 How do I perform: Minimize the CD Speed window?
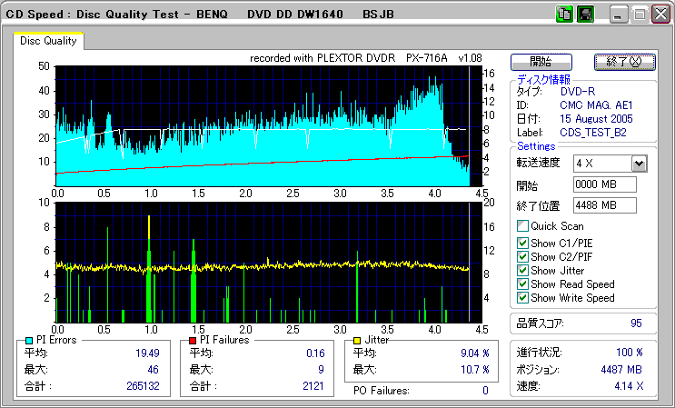point(620,15)
